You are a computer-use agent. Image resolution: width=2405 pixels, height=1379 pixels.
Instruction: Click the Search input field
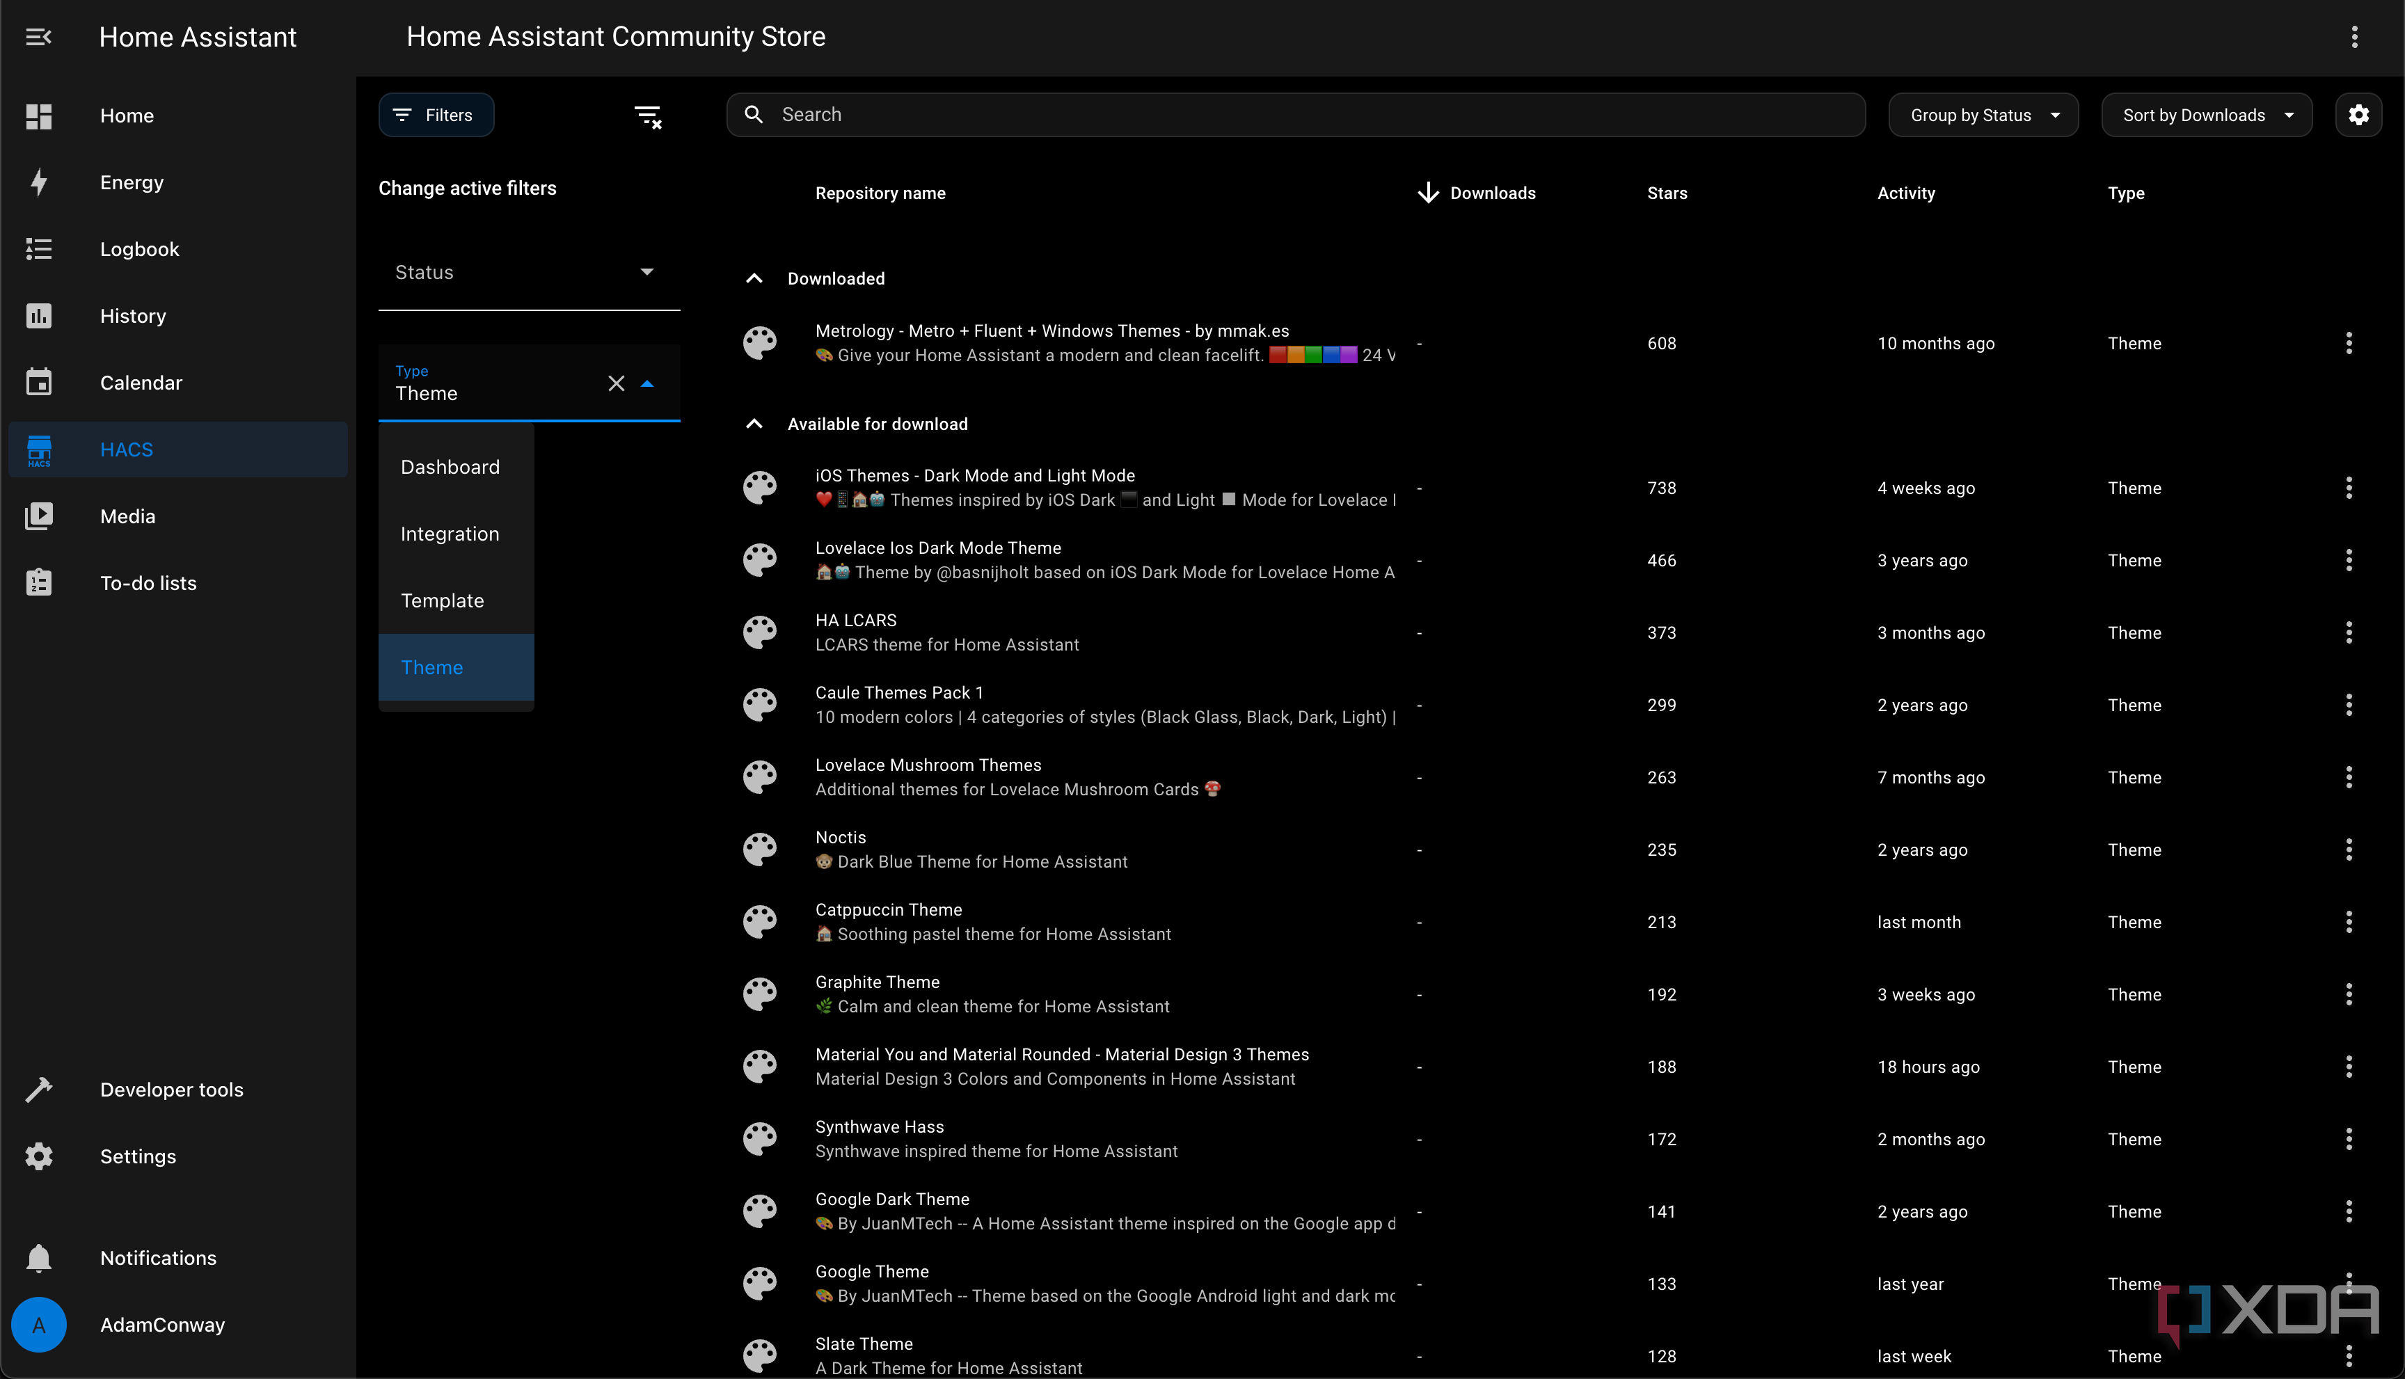click(1296, 115)
